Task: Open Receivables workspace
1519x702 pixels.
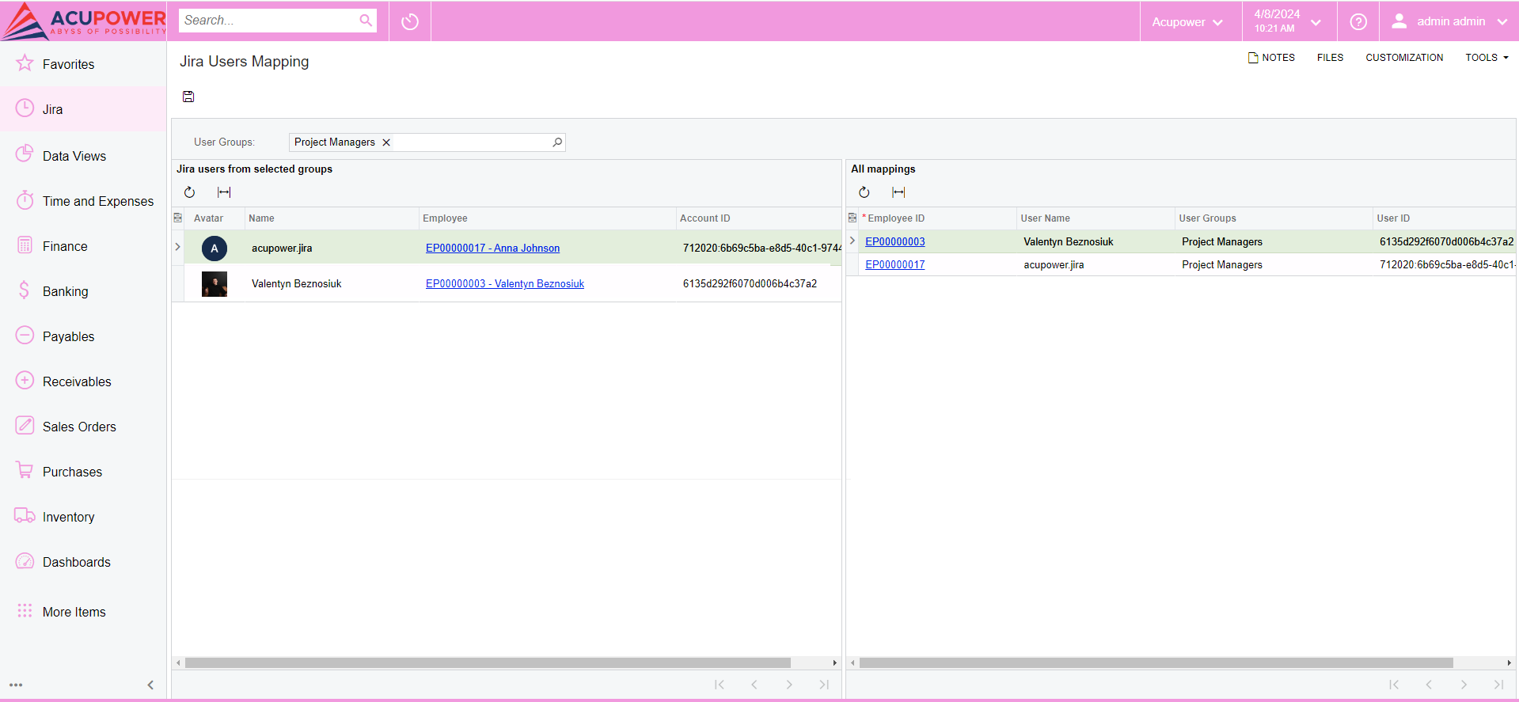Action: point(83,381)
